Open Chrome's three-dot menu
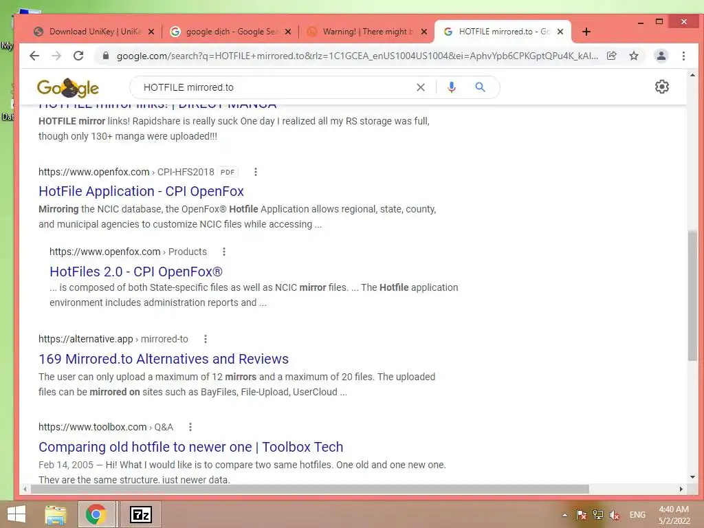The image size is (704, 528). (683, 56)
